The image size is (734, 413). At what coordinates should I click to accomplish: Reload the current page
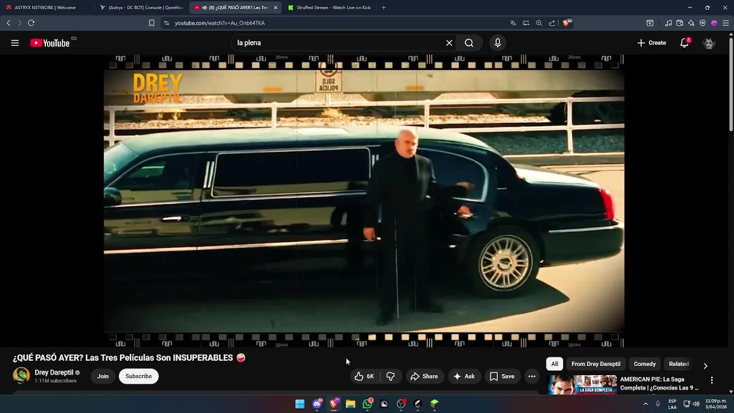pos(31,23)
